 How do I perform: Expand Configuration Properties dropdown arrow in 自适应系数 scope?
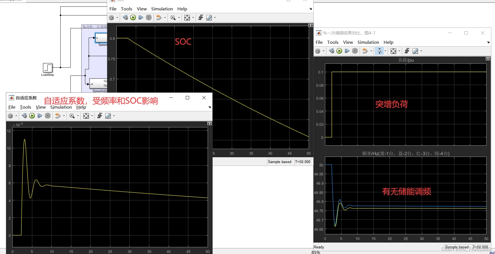[16, 116]
